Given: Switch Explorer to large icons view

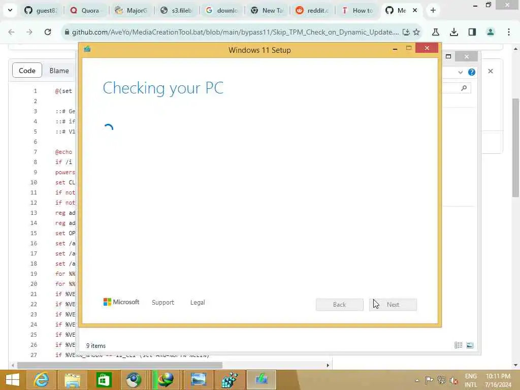Looking at the screenshot, I should [x=470, y=345].
